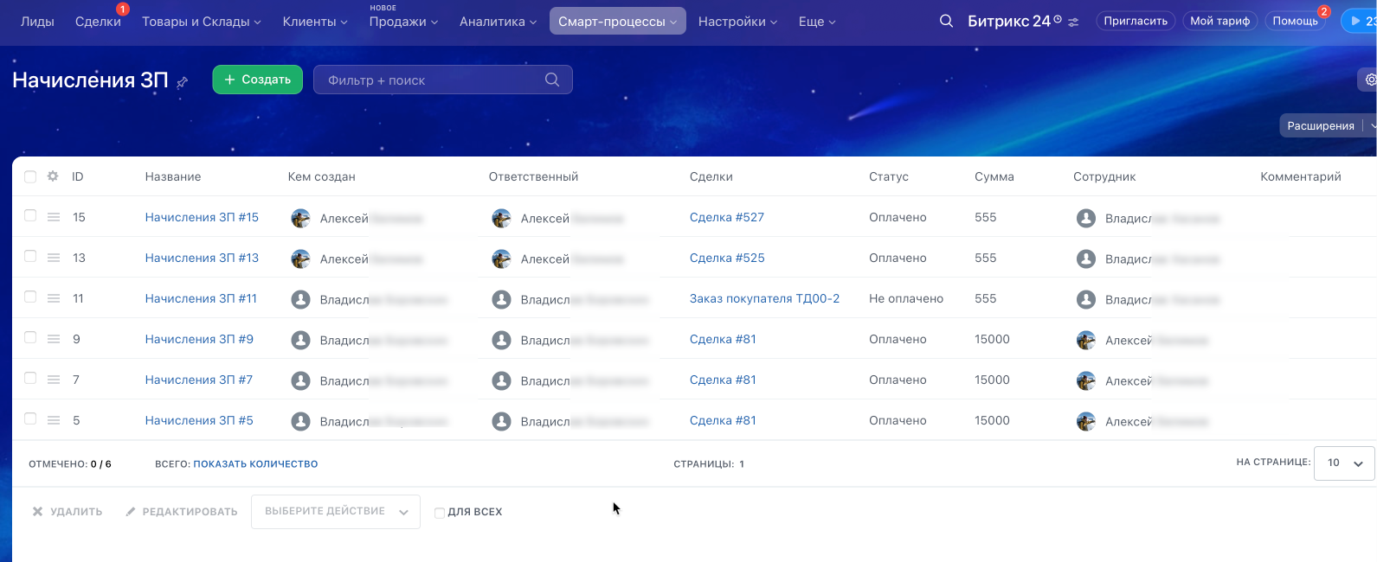Open the Сделка #527 link
Screen dimensions: 1377x562
(x=726, y=217)
